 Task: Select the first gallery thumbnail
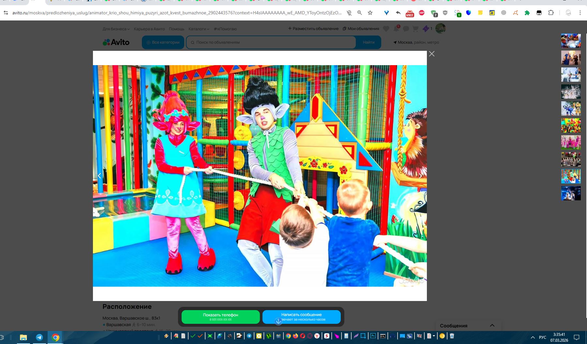tap(571, 41)
